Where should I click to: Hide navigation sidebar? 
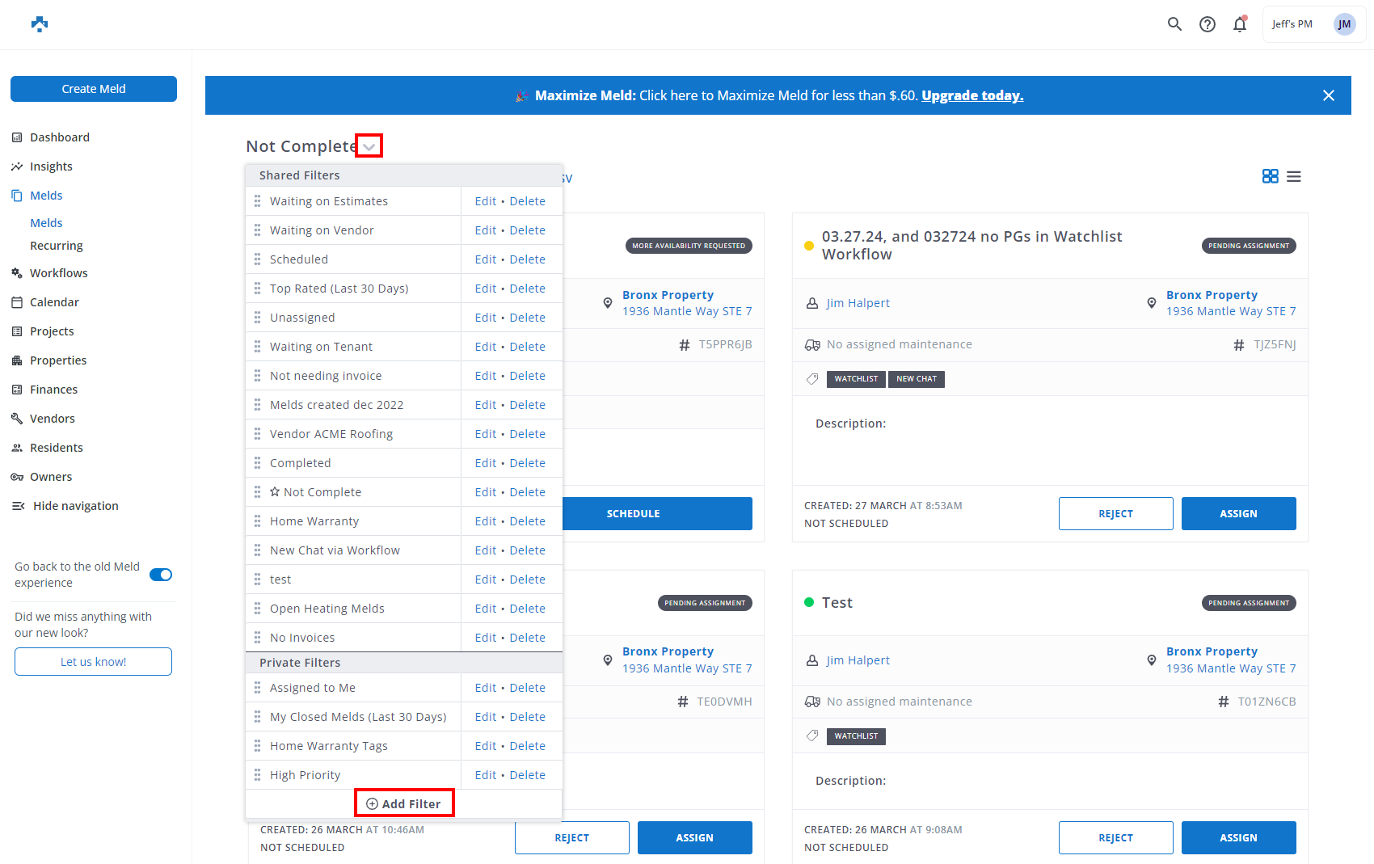click(75, 506)
